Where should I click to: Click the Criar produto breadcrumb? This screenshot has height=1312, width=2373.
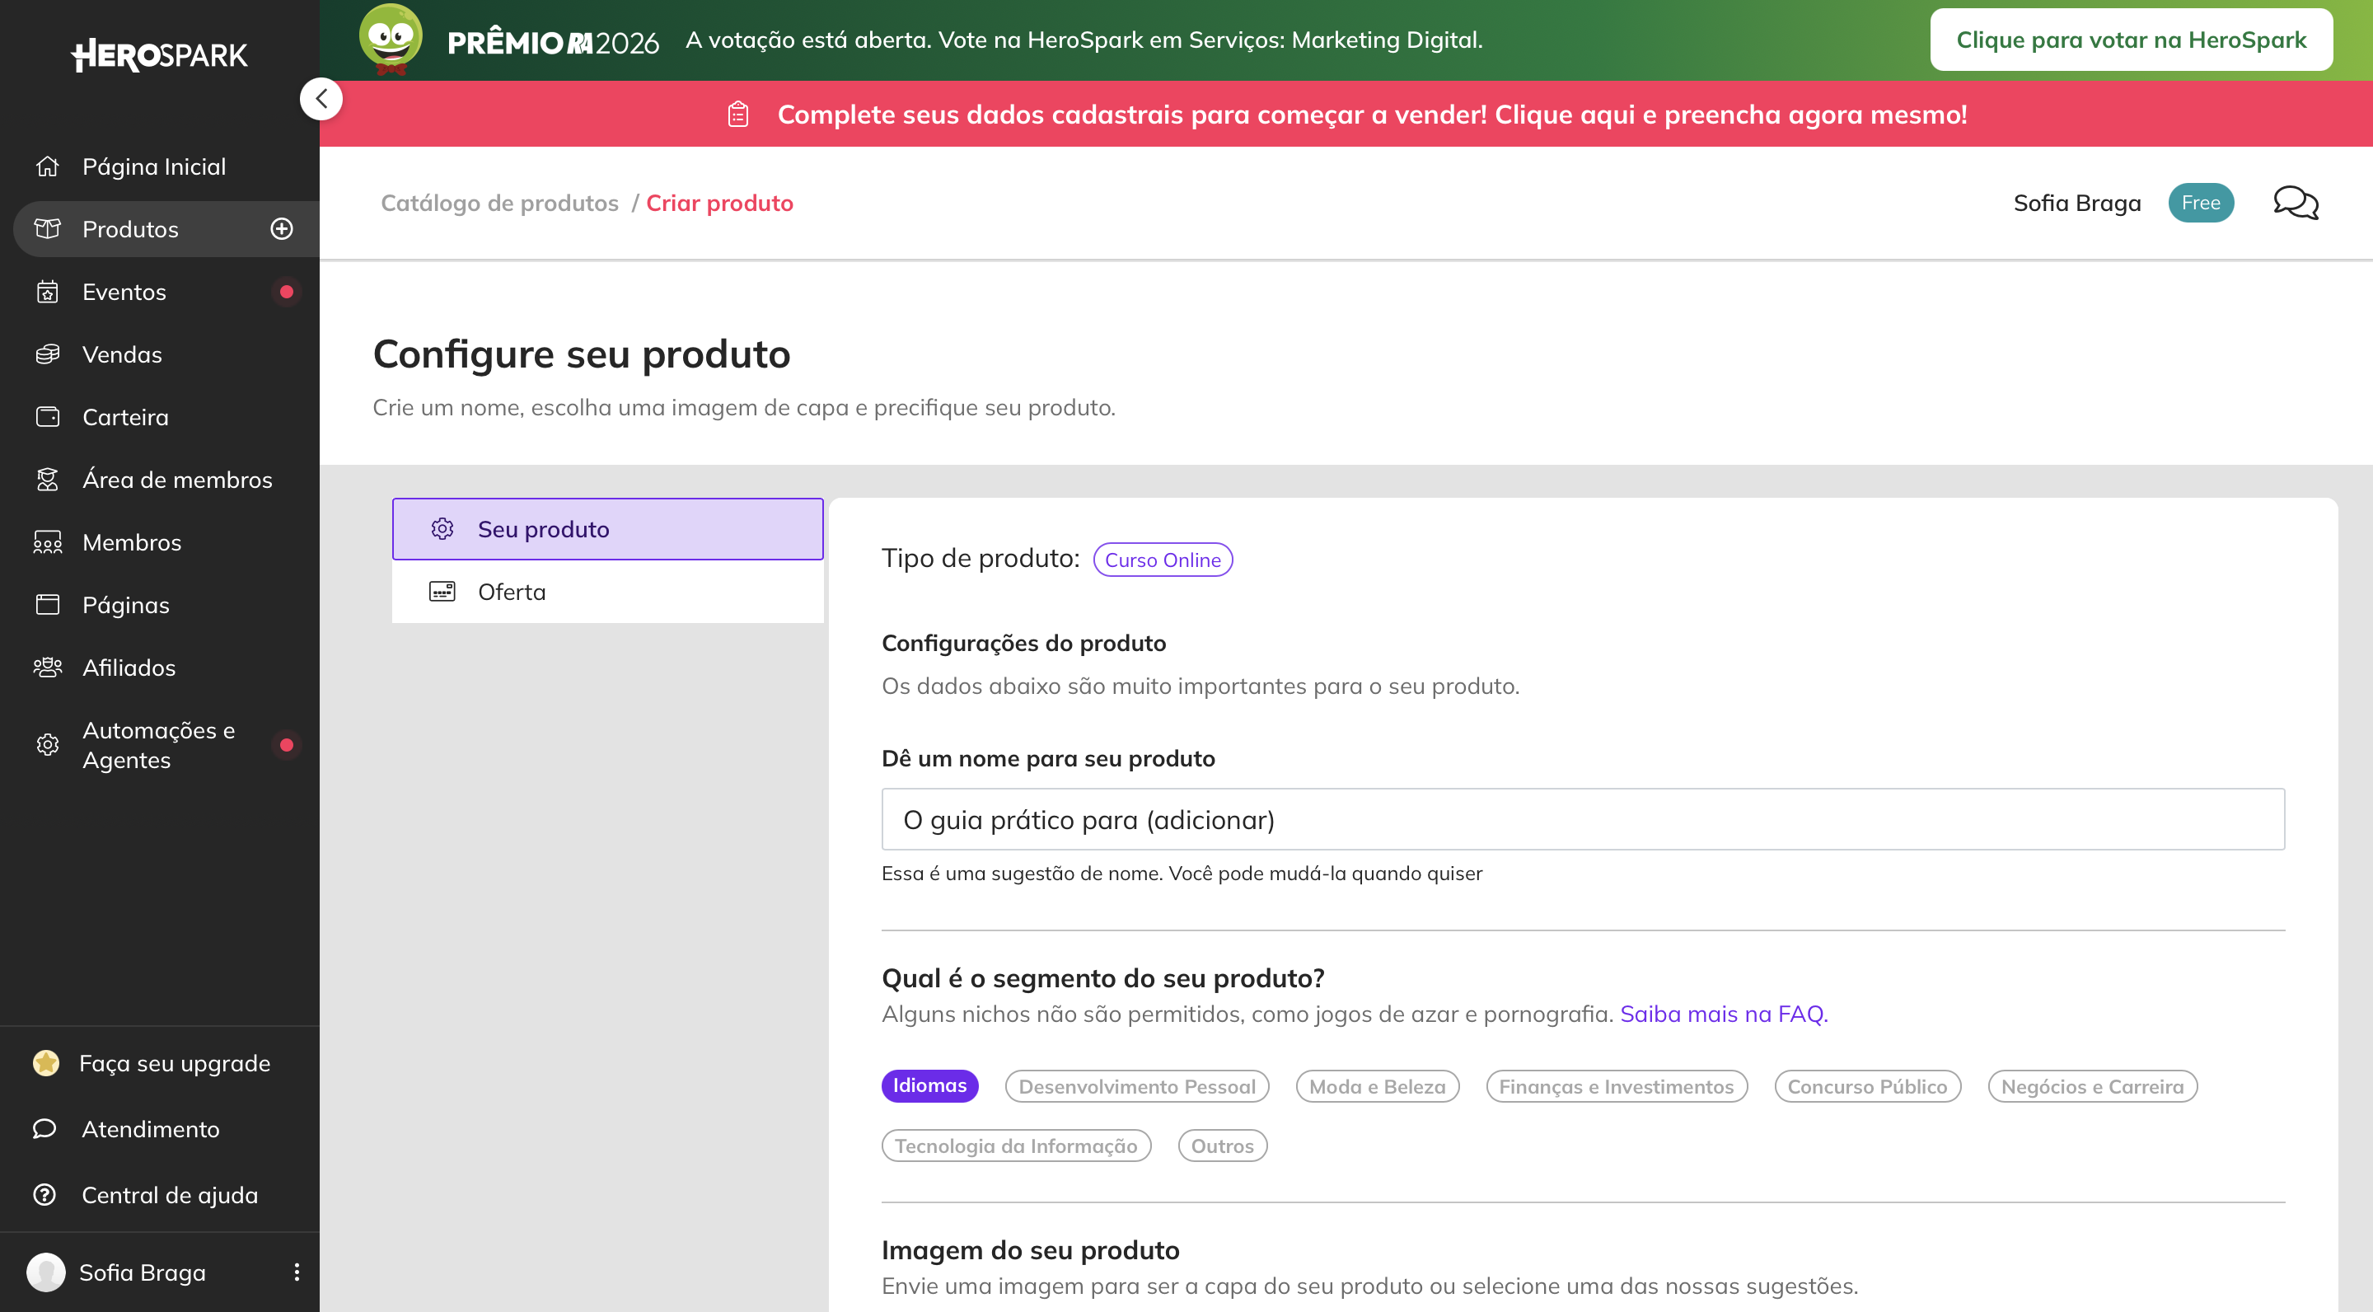tap(719, 203)
